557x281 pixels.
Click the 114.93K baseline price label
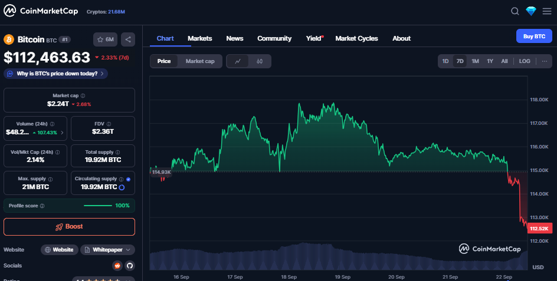(x=161, y=172)
